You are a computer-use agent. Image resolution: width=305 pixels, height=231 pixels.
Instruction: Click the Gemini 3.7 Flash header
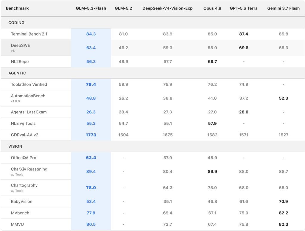(284, 8)
